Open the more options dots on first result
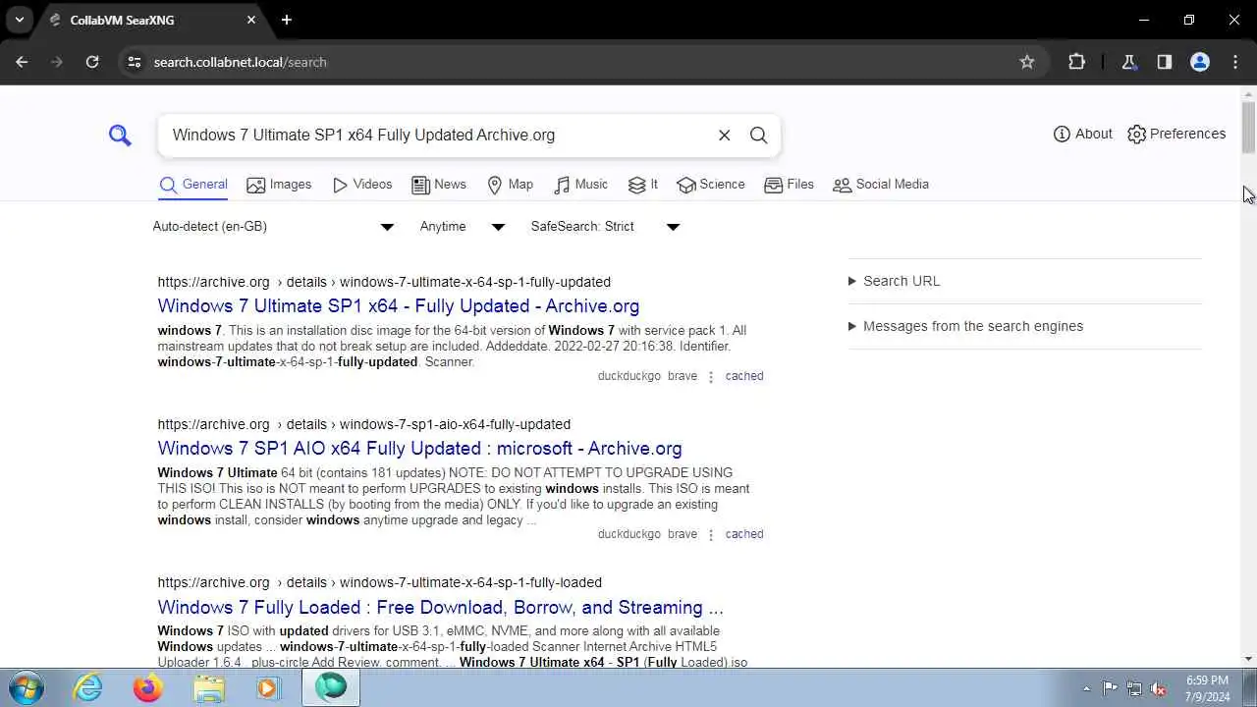 (x=711, y=377)
